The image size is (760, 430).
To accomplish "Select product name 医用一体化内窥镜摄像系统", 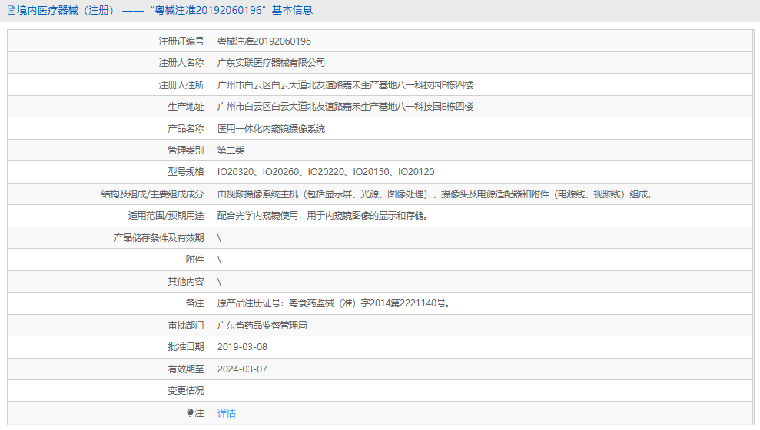I will [271, 128].
